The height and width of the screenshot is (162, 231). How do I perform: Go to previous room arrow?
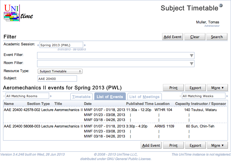tap(4, 96)
